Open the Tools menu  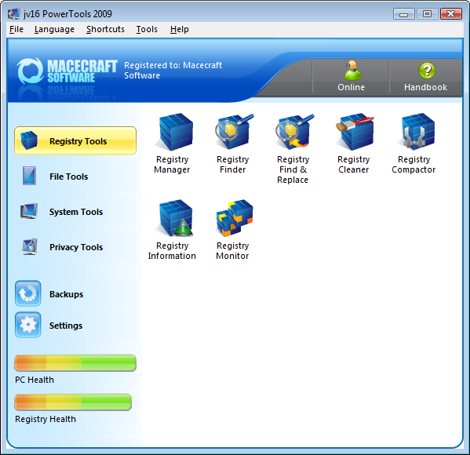[147, 29]
